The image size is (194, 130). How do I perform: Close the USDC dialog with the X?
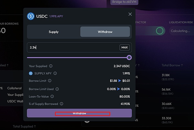click(x=130, y=14)
